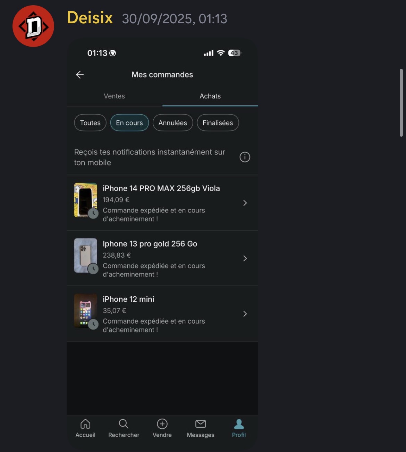Switch to the Ventes tab
Viewport: 406px width, 452px height.
point(115,96)
